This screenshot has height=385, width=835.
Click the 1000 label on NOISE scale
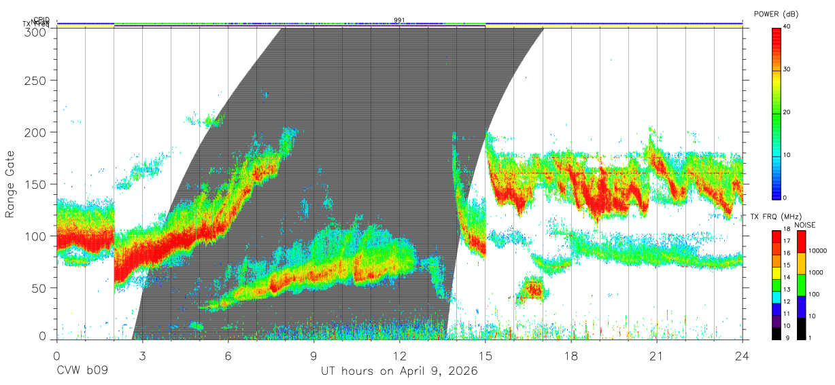(x=815, y=272)
